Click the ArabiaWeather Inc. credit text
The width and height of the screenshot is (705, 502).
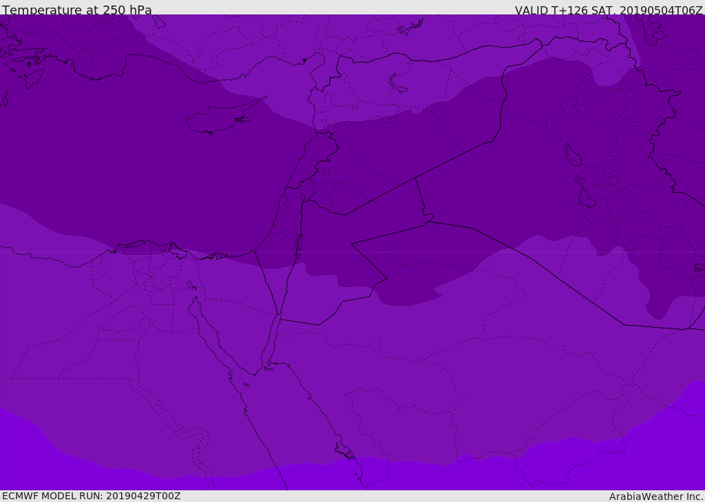coord(656,496)
